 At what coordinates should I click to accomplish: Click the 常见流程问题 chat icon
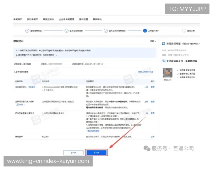(164, 44)
